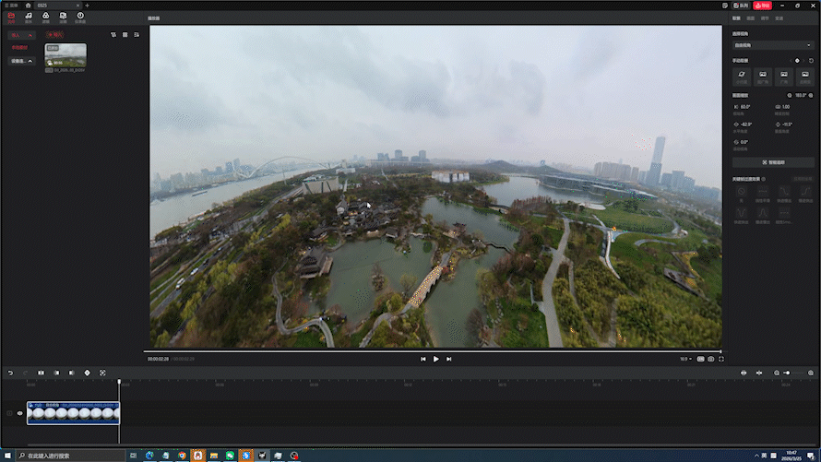Add a keyframe using the timeline diamond icon
Screen dimensions: 821x462
coord(88,373)
